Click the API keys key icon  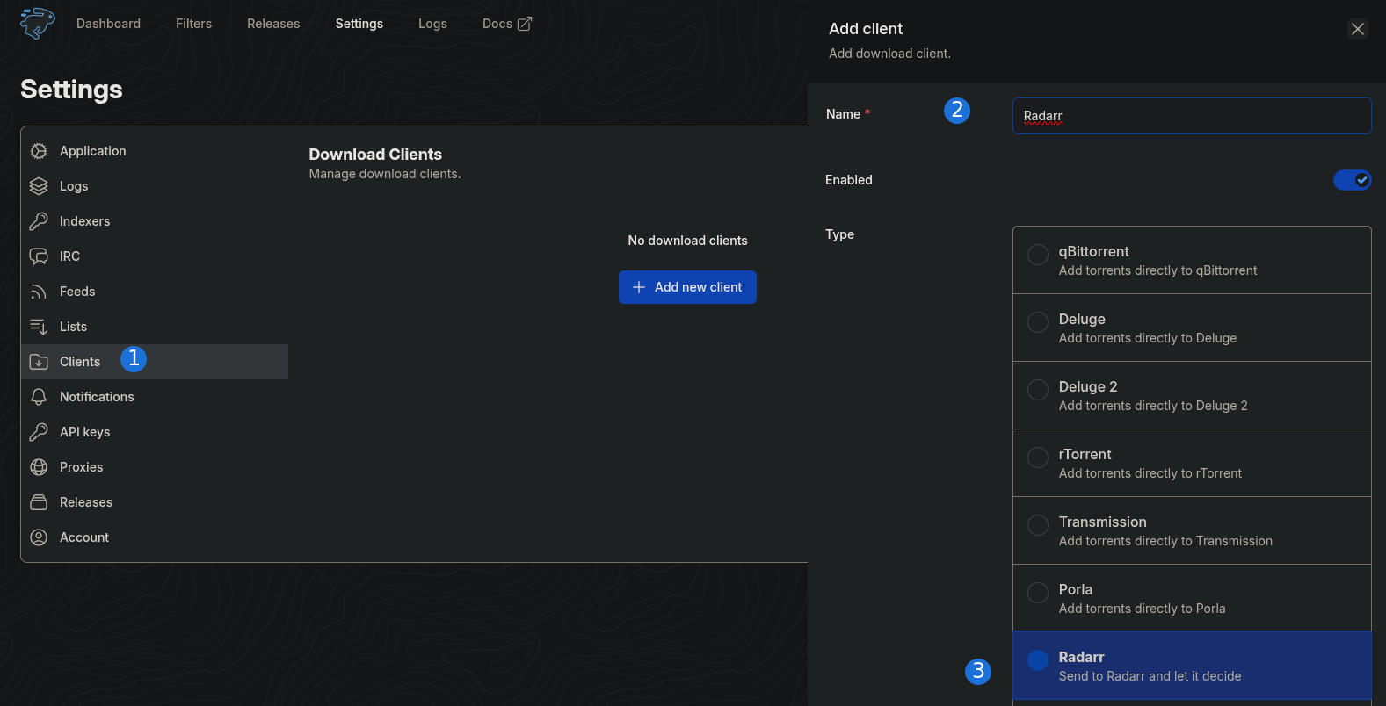(39, 432)
